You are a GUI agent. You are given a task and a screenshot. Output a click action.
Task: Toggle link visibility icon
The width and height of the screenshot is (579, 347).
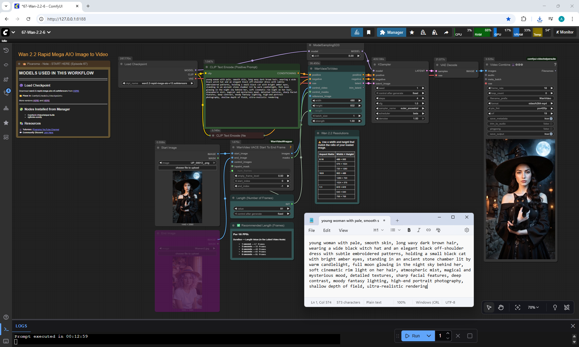pyautogui.click(x=567, y=308)
